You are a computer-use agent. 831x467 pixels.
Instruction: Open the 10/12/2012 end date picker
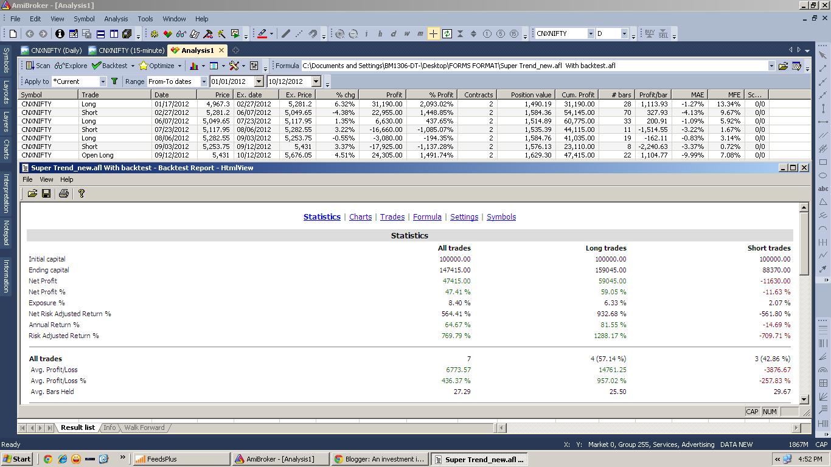pyautogui.click(x=316, y=81)
